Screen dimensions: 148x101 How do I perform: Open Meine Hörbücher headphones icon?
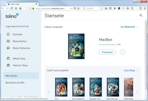click(x=8, y=48)
